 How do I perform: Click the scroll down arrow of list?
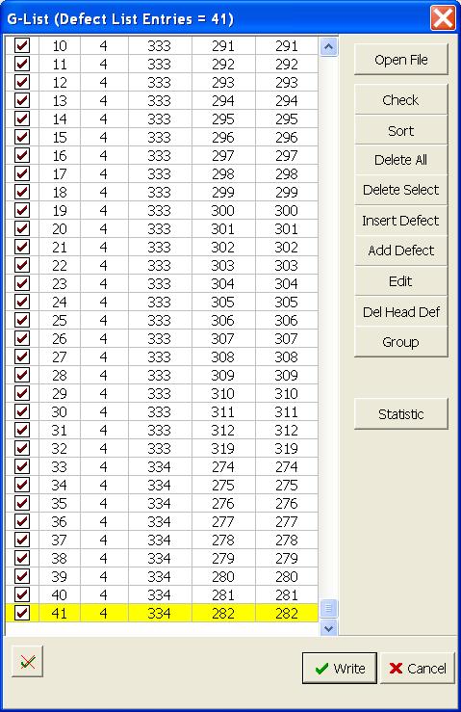(328, 628)
